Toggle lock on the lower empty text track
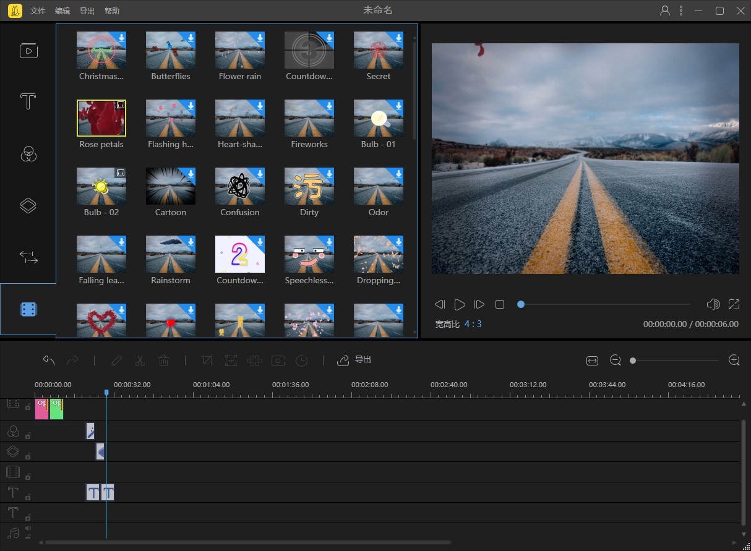751x551 pixels. point(28,517)
